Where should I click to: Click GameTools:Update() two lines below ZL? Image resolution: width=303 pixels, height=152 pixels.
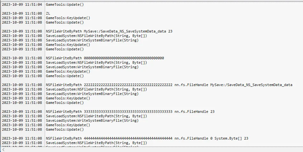click(x=65, y=22)
